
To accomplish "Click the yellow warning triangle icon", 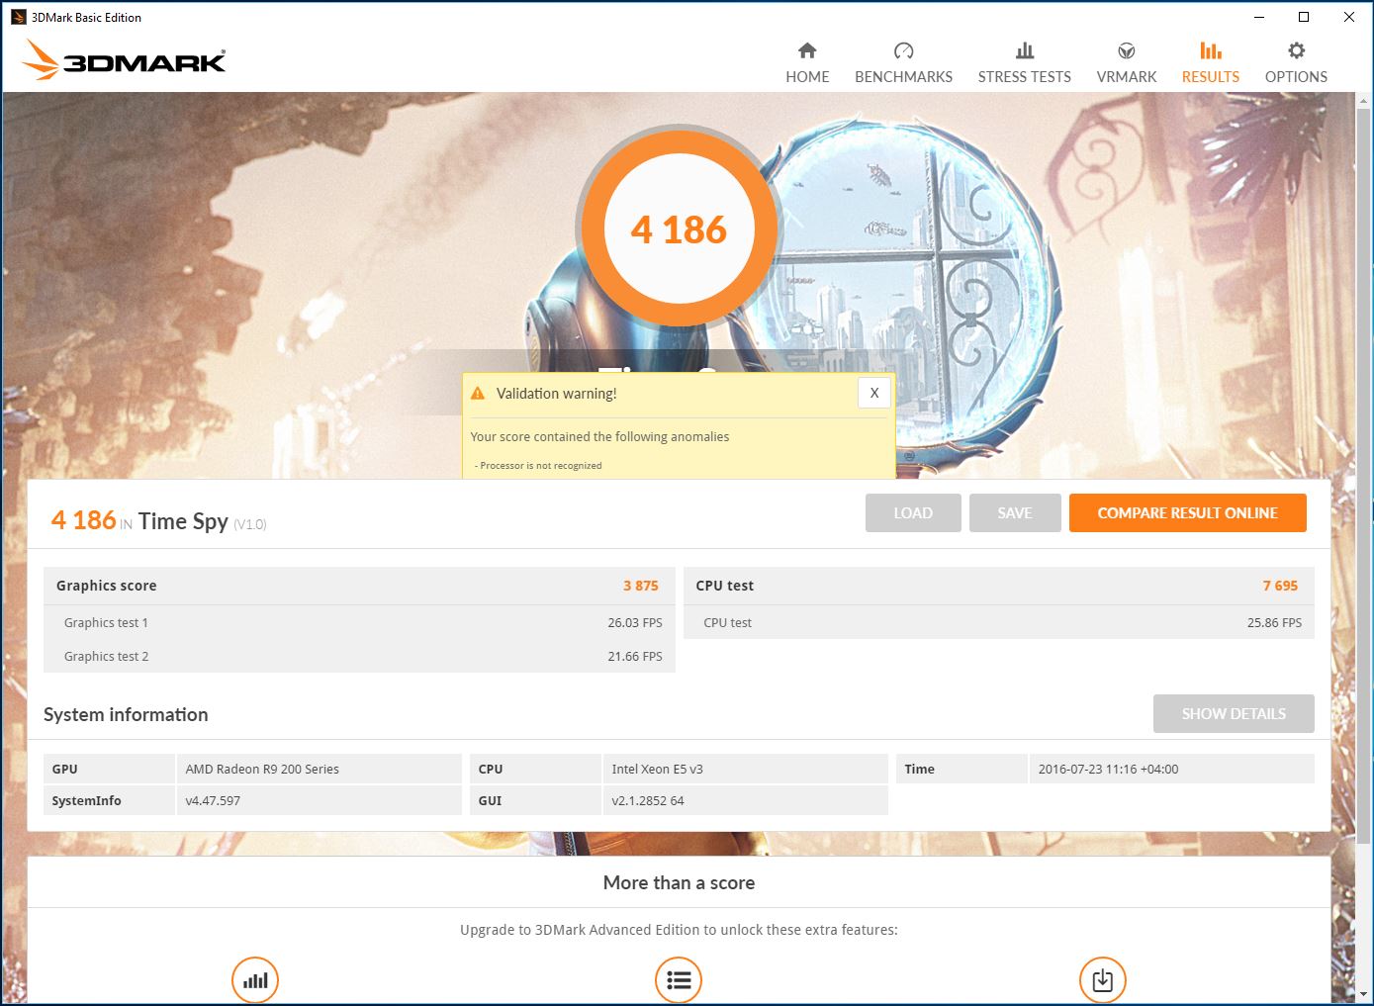I will pos(479,394).
